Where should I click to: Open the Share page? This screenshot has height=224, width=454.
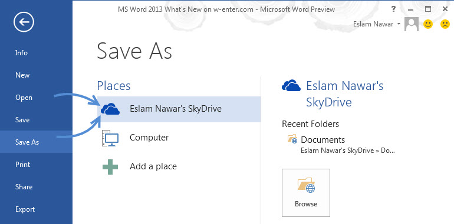[x=23, y=187]
